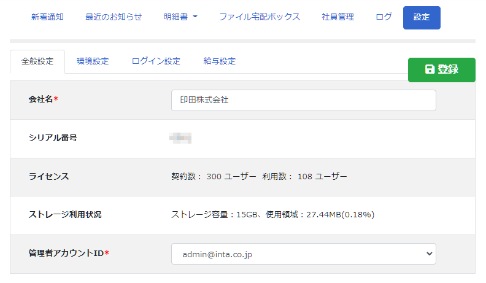The image size is (486, 283).
Task: Open the 管理者アカウントID dropdown
Action: coord(303,254)
